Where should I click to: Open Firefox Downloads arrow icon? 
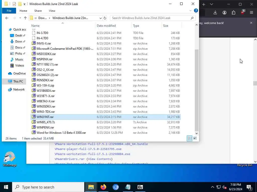[215, 12]
